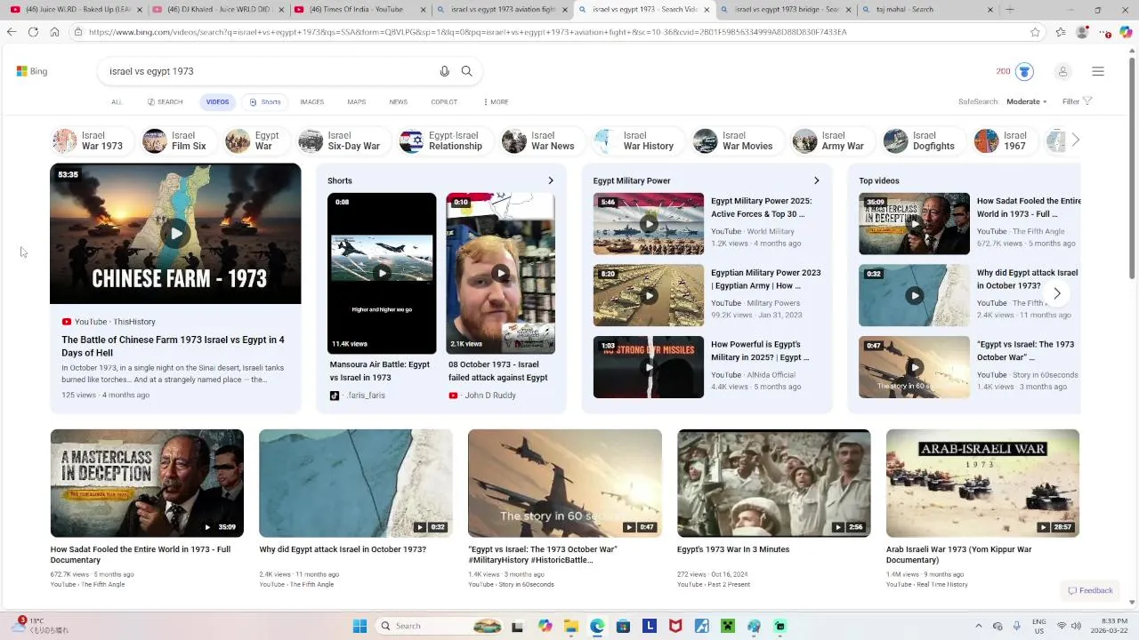Viewport: 1139px width, 640px height.
Task: Expand the Shorts section arrow
Action: pos(550,180)
